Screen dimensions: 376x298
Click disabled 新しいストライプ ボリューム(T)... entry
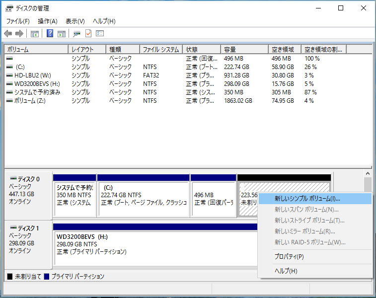tap(315, 221)
